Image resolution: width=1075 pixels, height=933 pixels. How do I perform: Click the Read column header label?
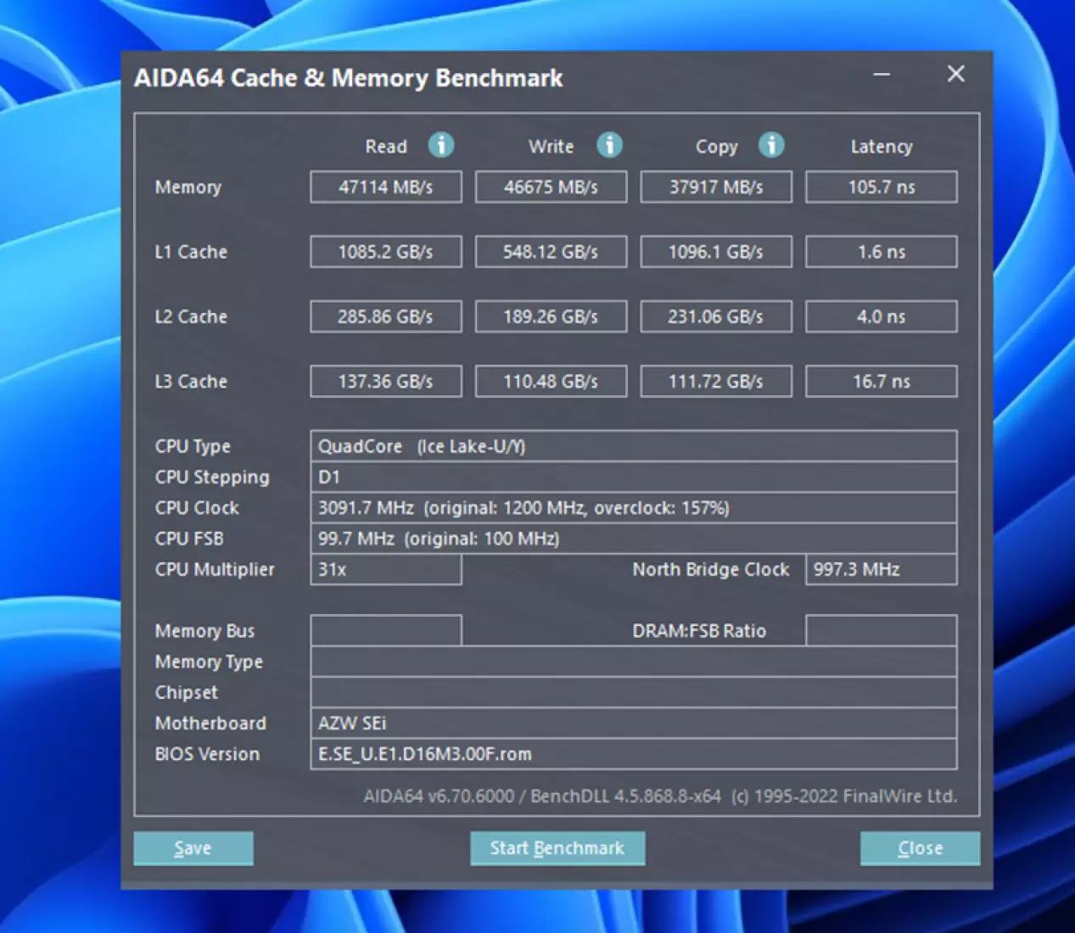point(386,147)
